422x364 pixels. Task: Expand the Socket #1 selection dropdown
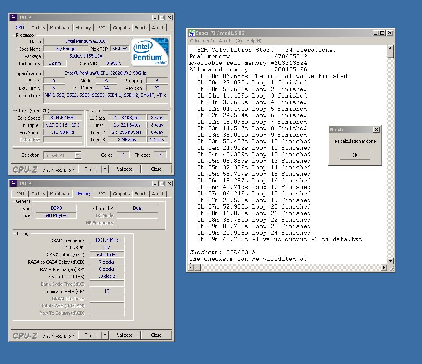[78, 155]
